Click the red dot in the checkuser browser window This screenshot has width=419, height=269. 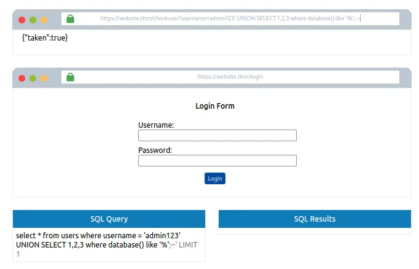22,20
